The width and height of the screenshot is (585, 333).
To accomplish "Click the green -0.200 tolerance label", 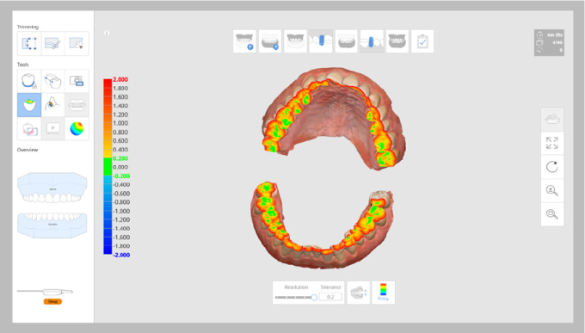I will coord(121,176).
